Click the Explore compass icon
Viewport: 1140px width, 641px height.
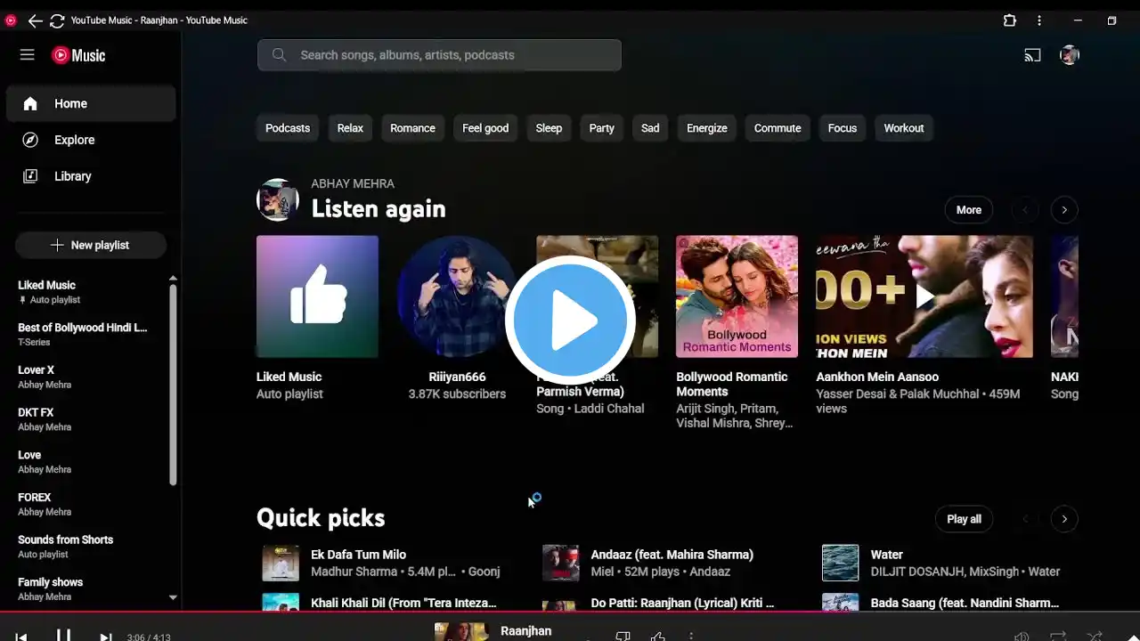tap(30, 140)
